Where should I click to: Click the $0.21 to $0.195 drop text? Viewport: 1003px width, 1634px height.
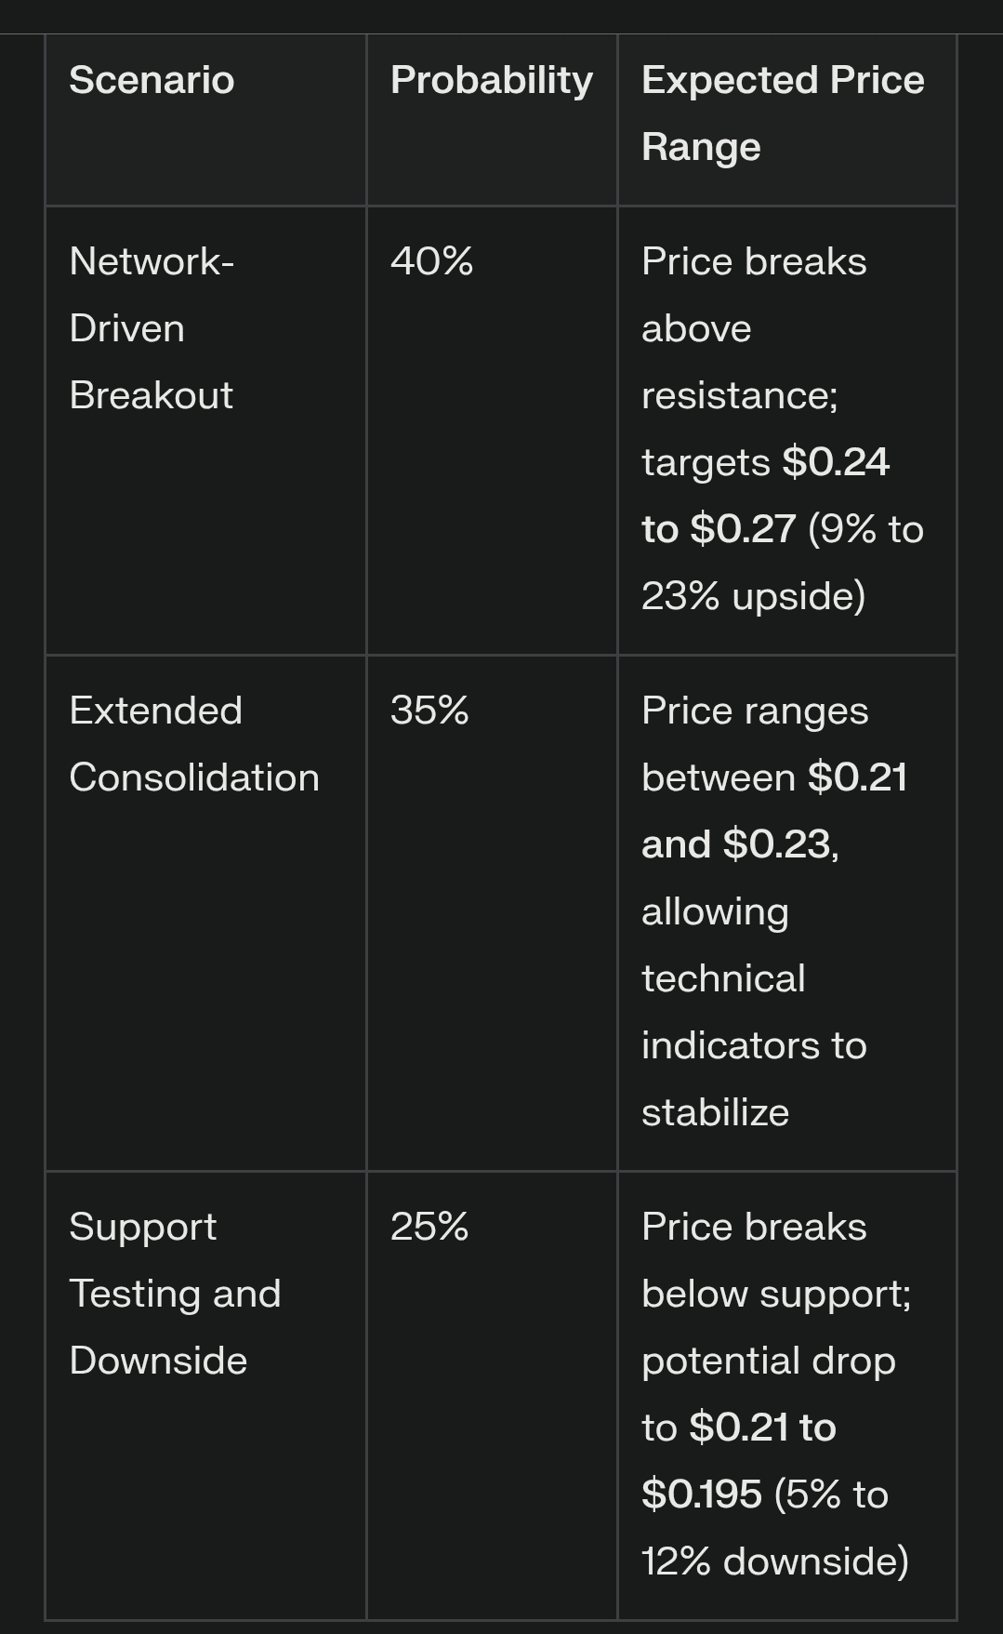coord(739,1461)
